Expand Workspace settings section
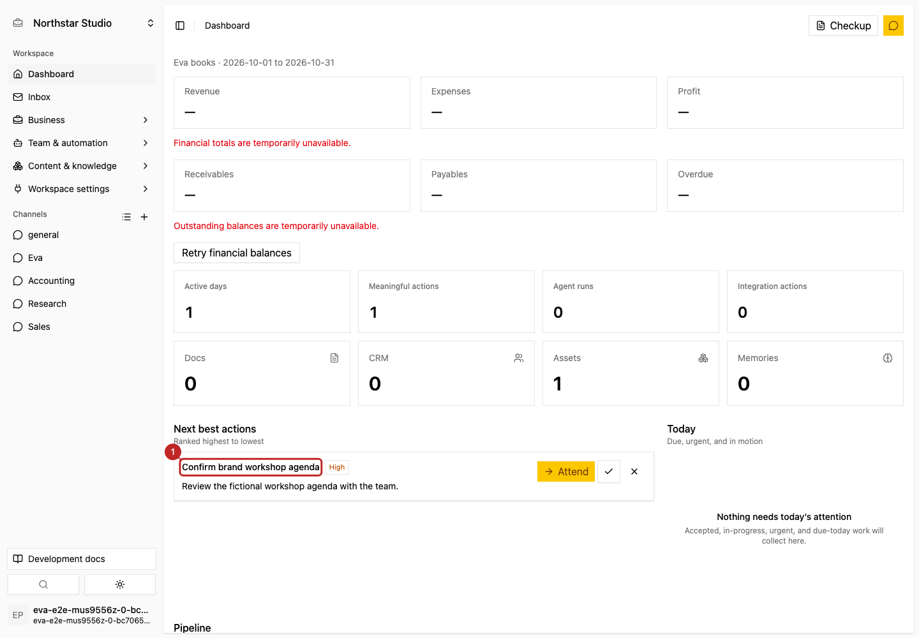 click(82, 189)
